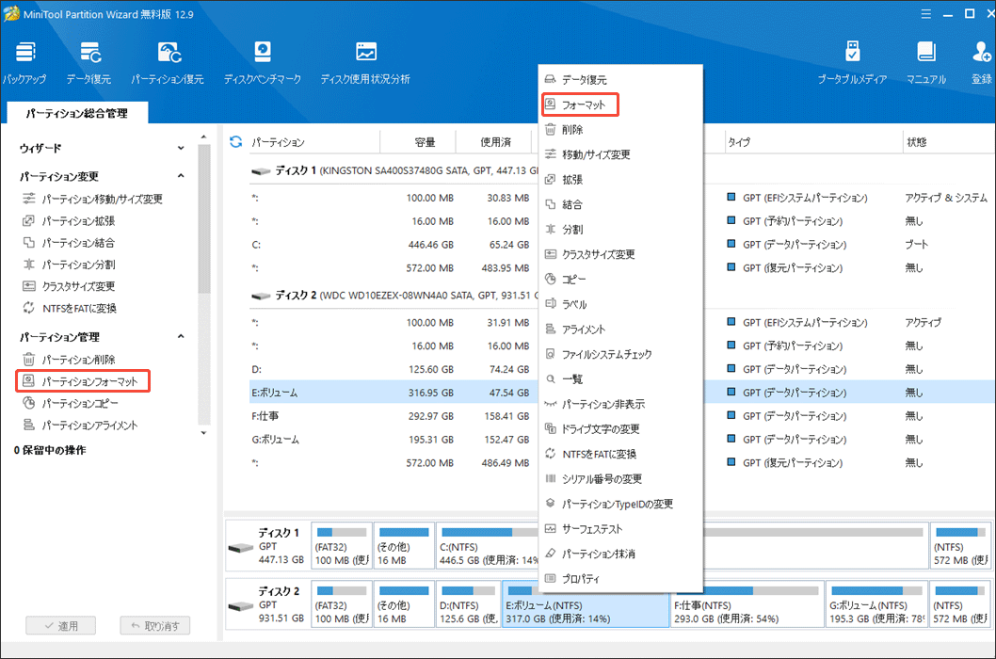Choose 削除 in the context menu
The height and width of the screenshot is (659, 996).
click(x=620, y=130)
